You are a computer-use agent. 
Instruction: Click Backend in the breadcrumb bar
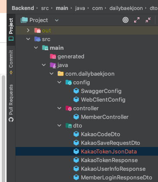click(x=23, y=8)
